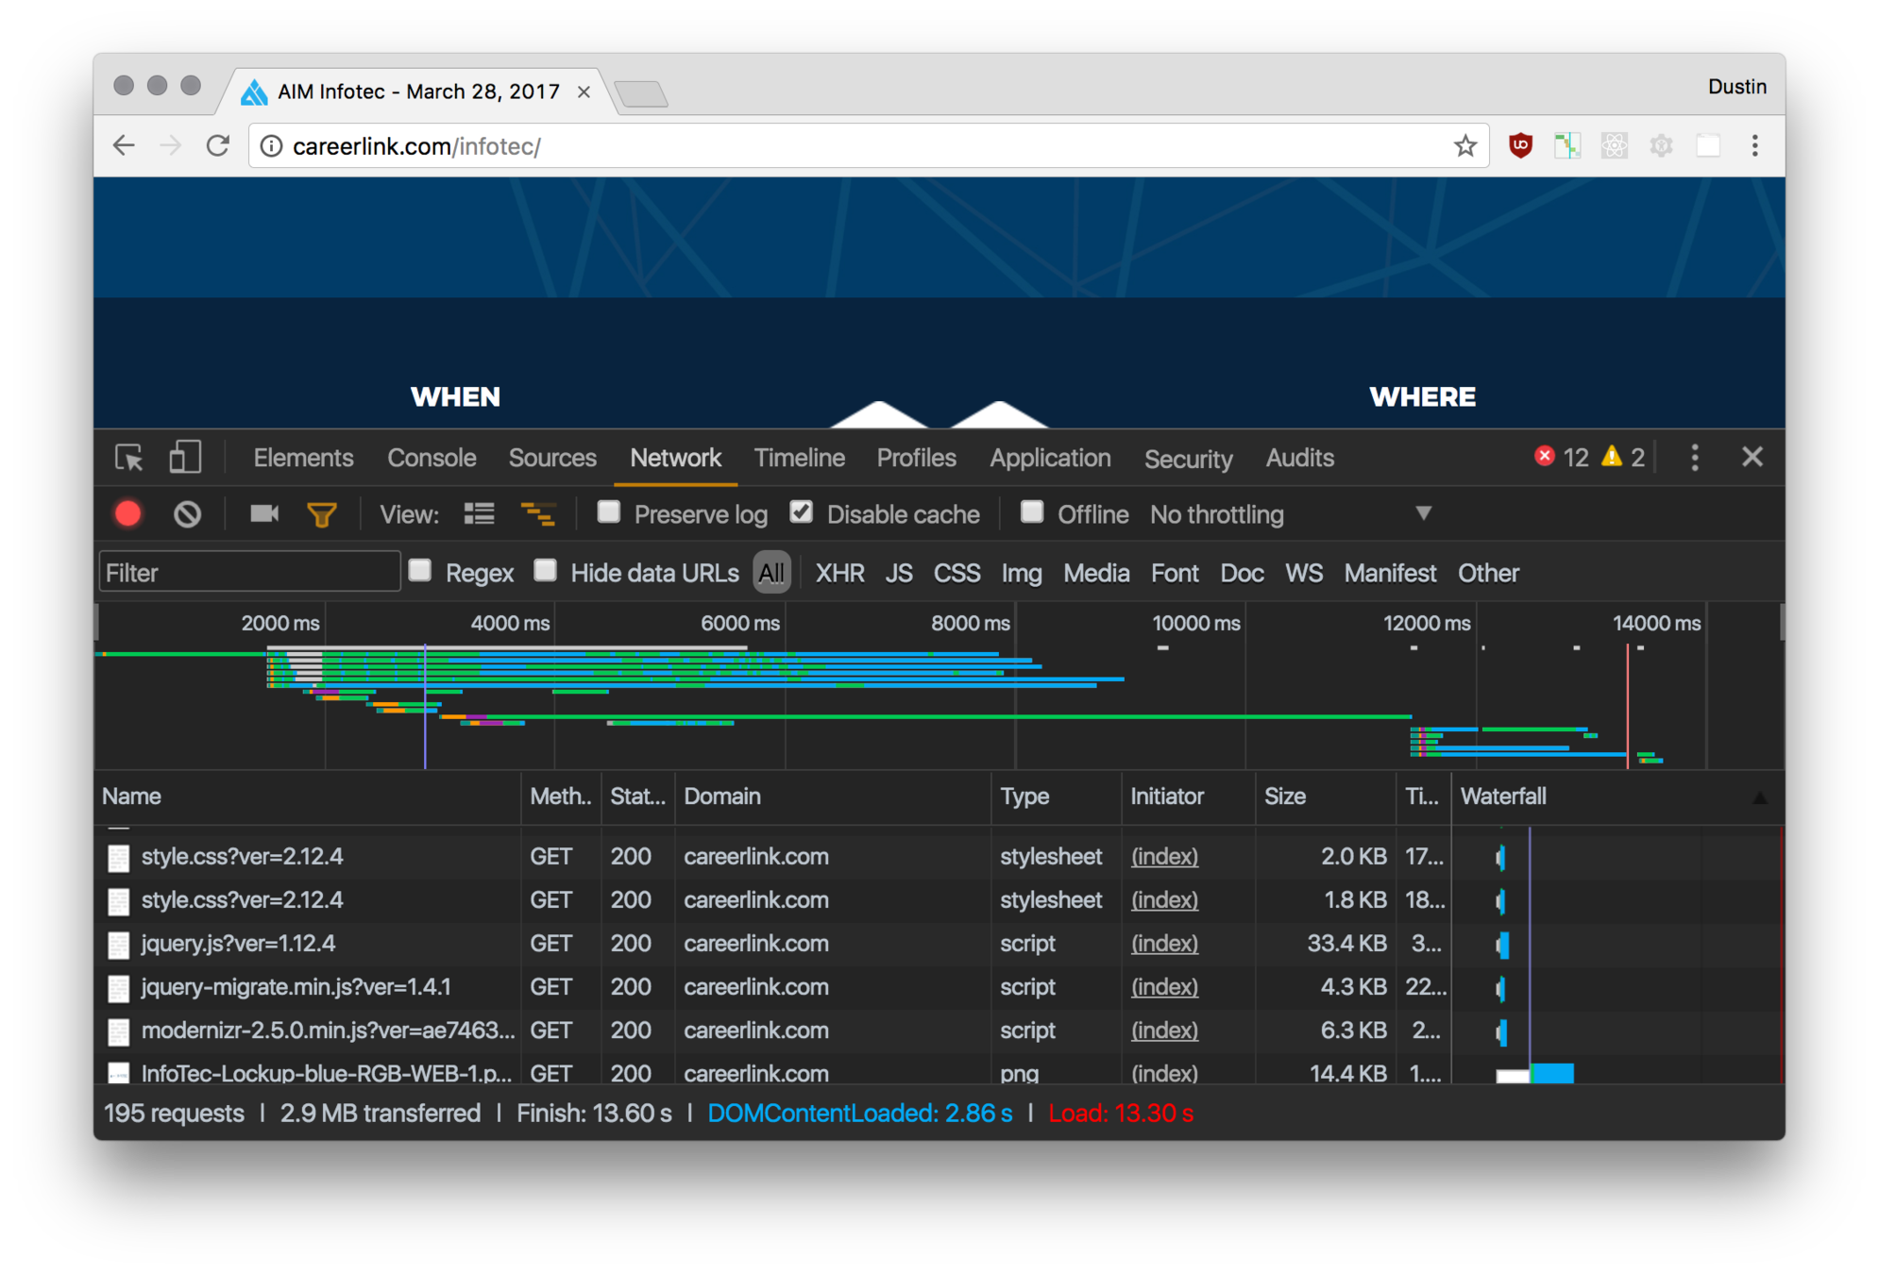Toggle the capture screenshots camera icon
1879x1274 pixels.
point(263,513)
